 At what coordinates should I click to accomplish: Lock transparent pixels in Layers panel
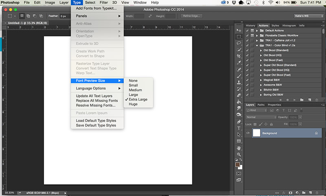tap(255, 124)
